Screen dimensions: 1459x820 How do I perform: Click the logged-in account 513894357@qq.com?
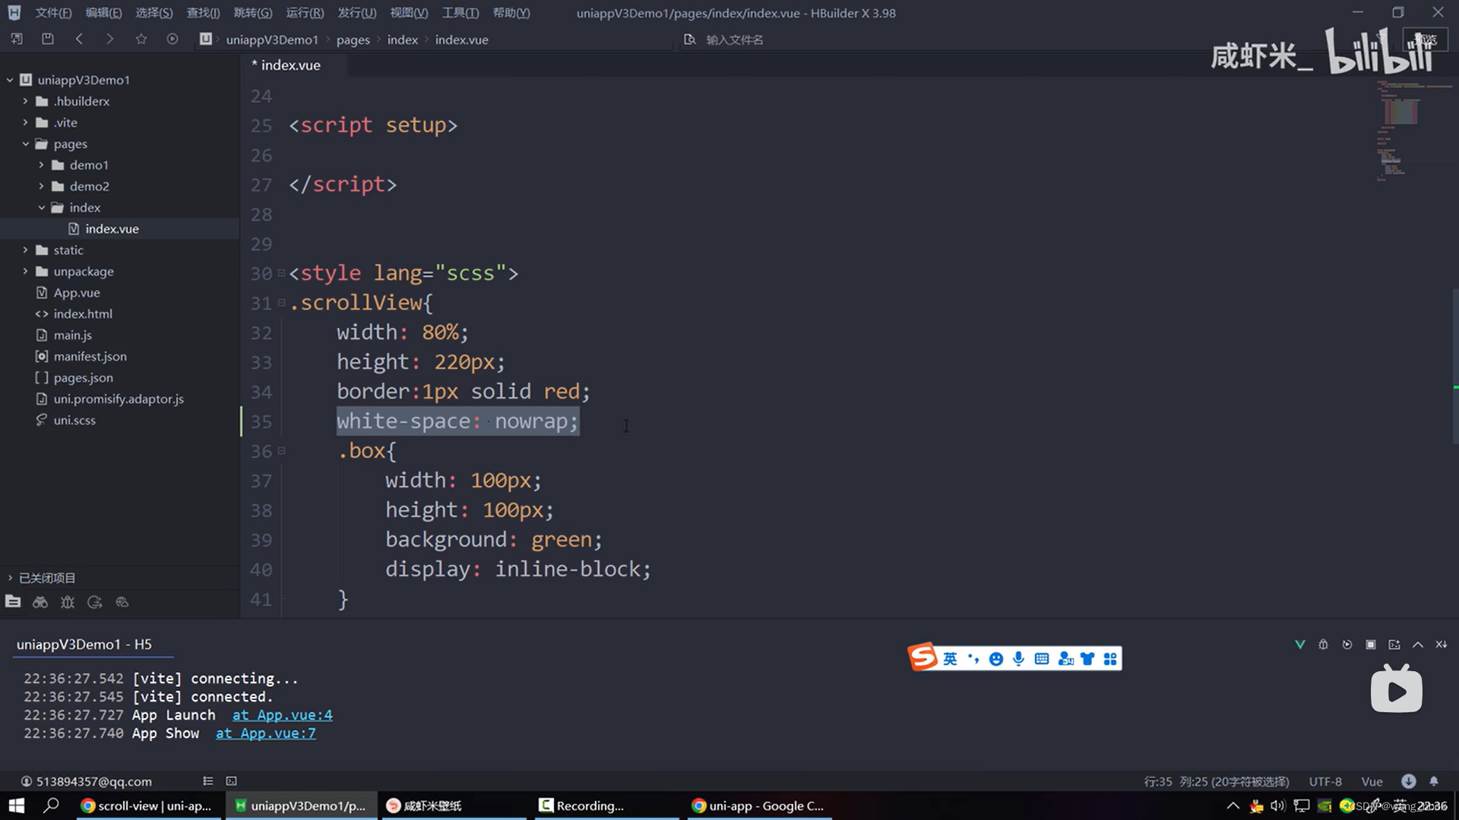[86, 781]
